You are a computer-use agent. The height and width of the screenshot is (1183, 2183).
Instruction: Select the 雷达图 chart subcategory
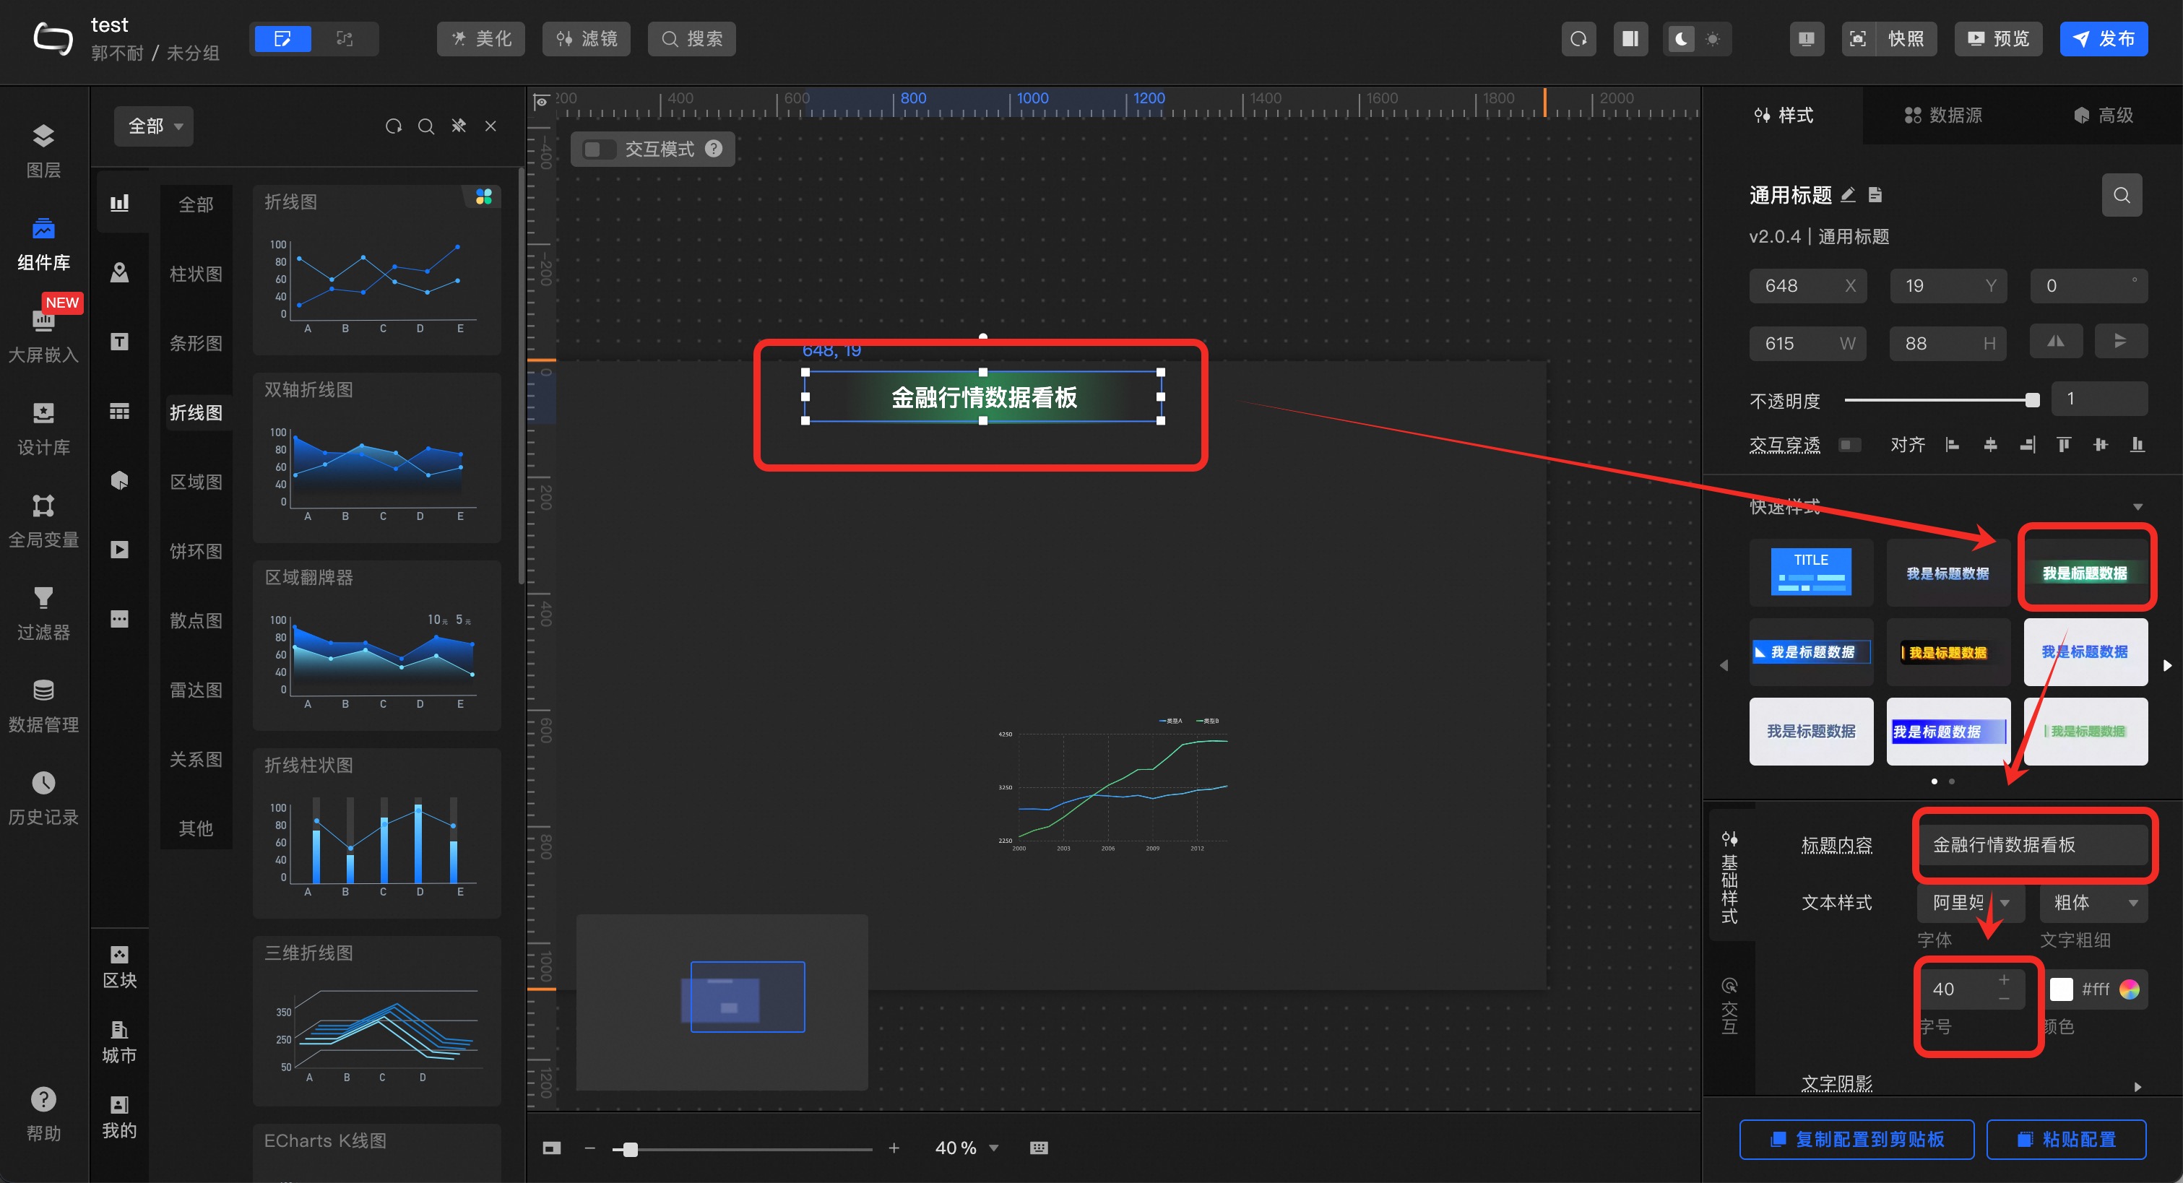[196, 690]
